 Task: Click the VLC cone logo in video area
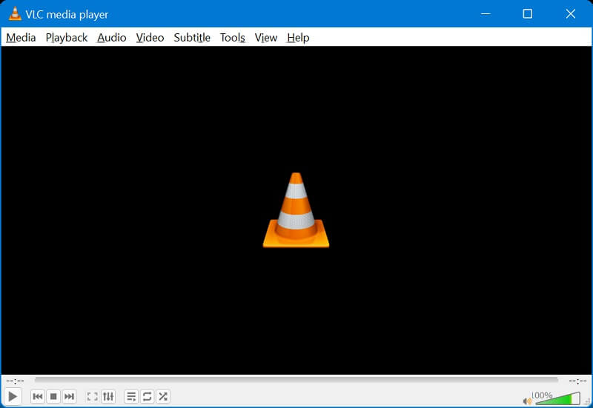point(296,210)
